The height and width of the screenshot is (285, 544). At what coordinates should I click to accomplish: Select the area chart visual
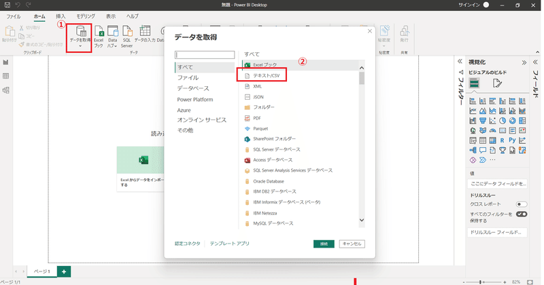(483, 111)
